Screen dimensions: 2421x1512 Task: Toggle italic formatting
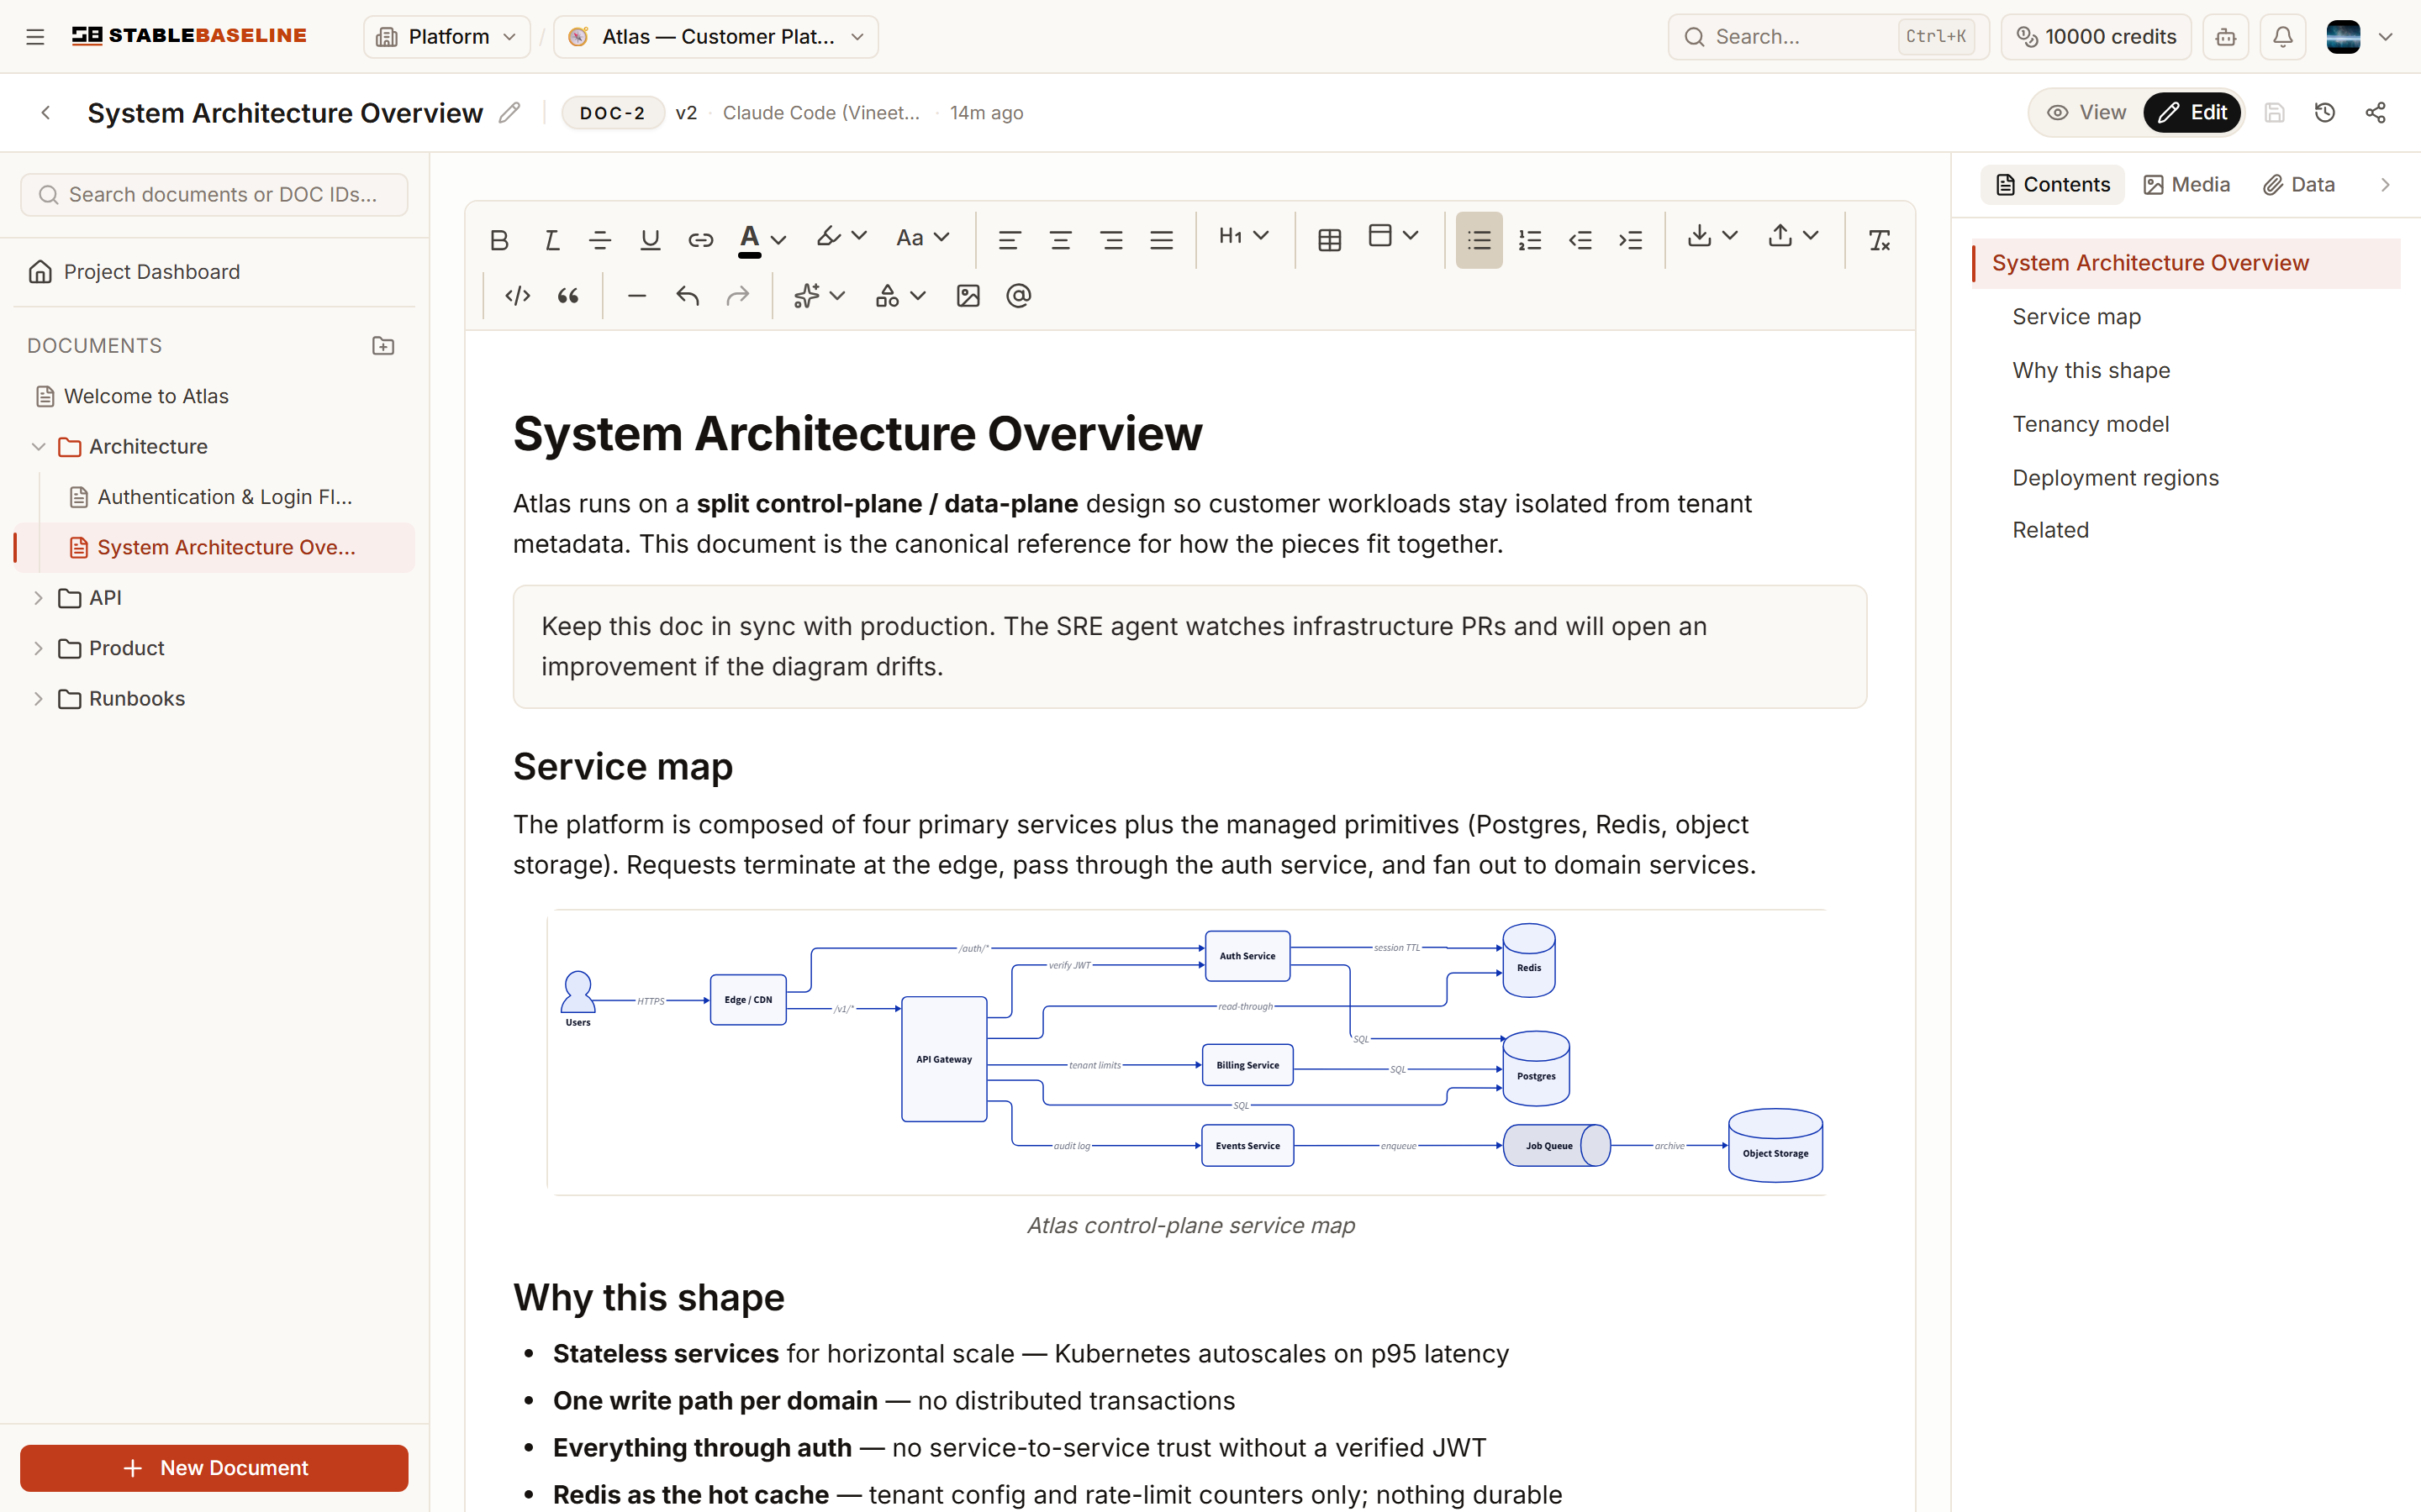tap(551, 240)
